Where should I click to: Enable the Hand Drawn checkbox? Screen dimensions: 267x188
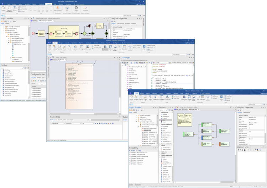[250, 141]
